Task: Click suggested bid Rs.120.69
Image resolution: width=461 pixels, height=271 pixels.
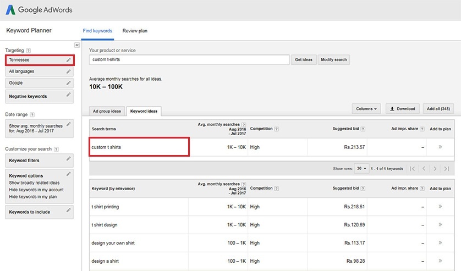Action: tap(354, 225)
